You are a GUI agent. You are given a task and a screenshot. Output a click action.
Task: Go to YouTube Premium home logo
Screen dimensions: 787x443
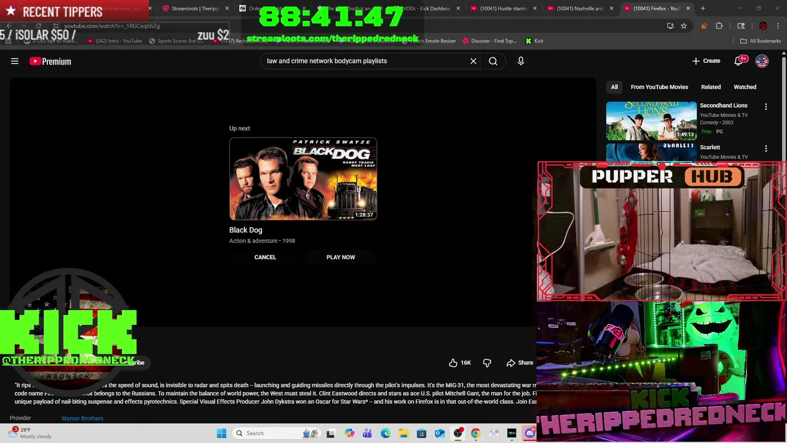(x=50, y=61)
